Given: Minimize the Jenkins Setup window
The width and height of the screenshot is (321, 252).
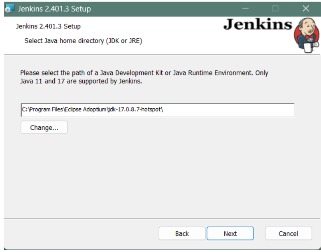Looking at the screenshot, I should 245,8.
